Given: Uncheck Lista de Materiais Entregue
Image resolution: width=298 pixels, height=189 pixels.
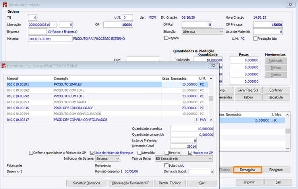Looking at the screenshot, I should click(93, 152).
